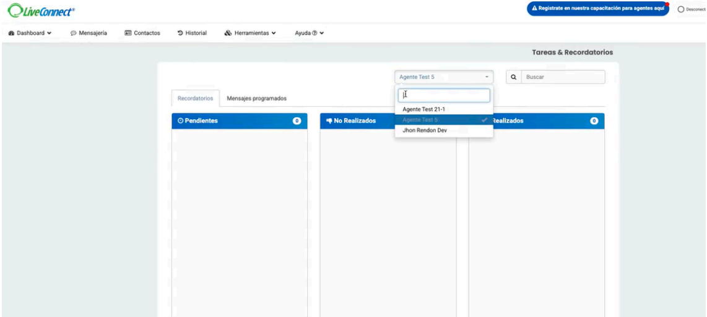Focus the agent filter search field

pyautogui.click(x=444, y=95)
